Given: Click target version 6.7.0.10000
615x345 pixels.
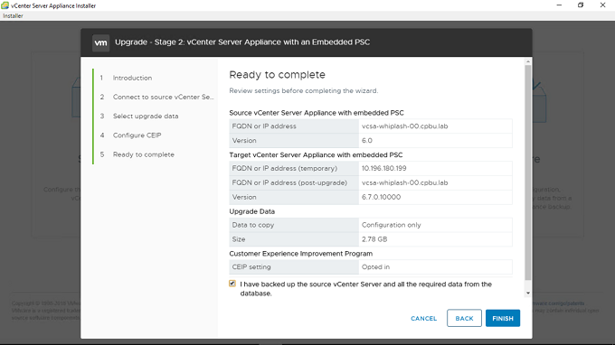Looking at the screenshot, I should pos(381,197).
